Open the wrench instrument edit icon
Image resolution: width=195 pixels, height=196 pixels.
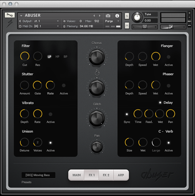point(10,15)
